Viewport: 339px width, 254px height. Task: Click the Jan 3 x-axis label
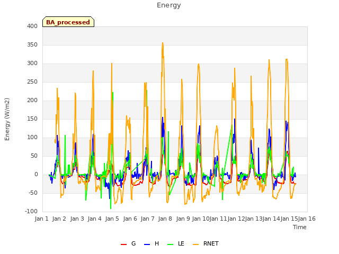77,219
